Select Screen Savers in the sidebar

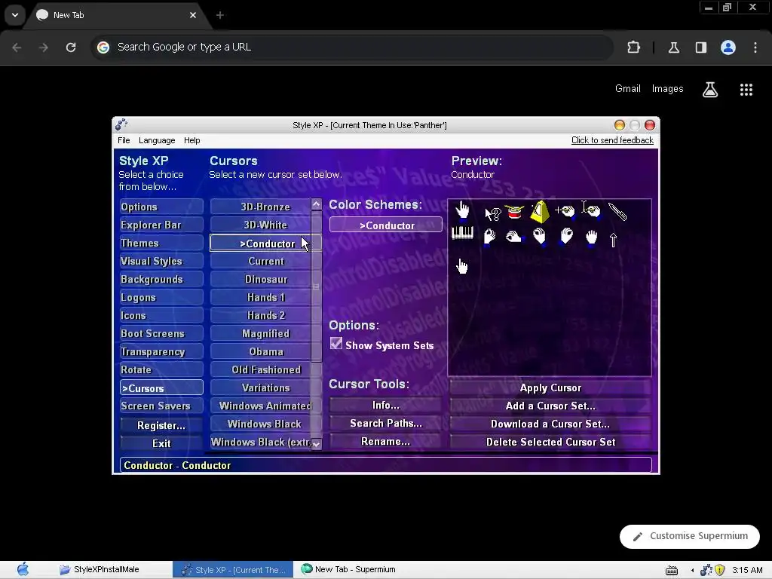coord(161,406)
